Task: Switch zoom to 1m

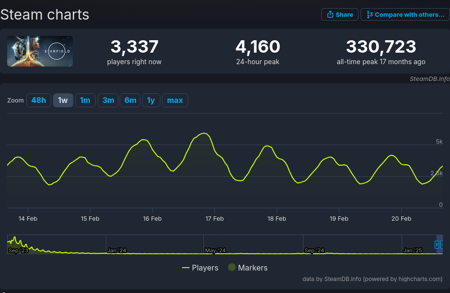Action: click(85, 100)
